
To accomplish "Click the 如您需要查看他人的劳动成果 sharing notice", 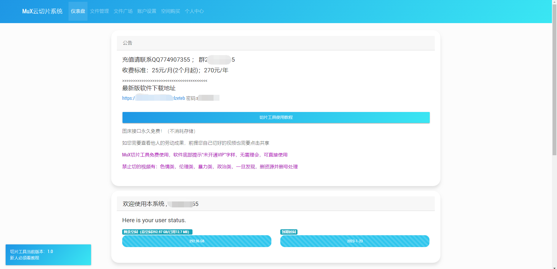I will pos(196,143).
